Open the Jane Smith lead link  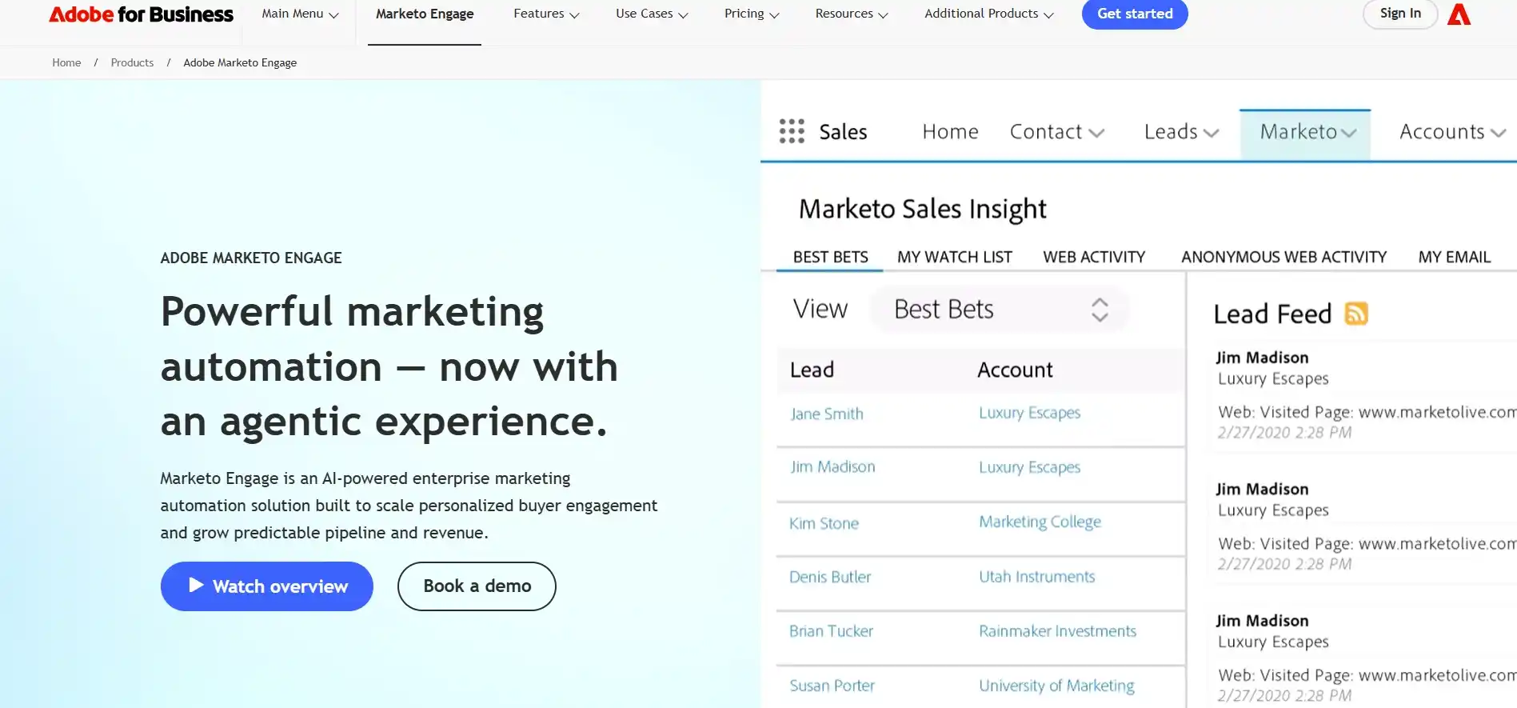pyautogui.click(x=826, y=414)
